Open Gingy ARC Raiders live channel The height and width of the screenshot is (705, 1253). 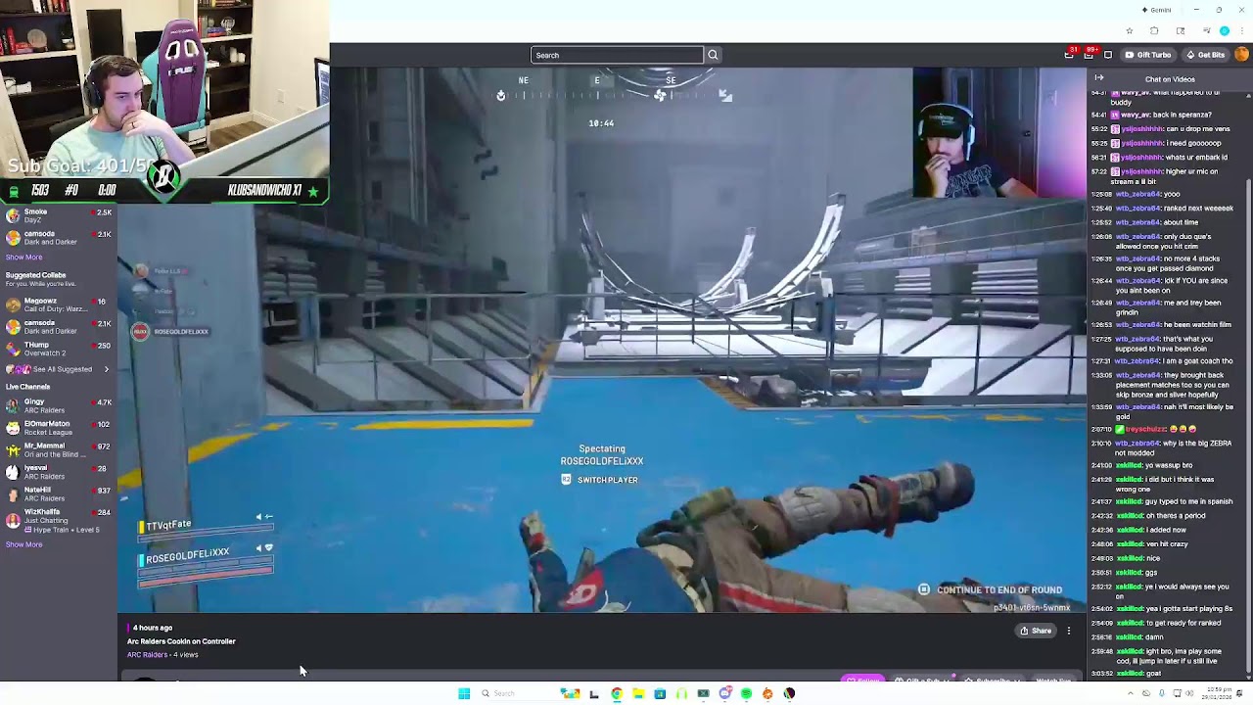point(58,406)
